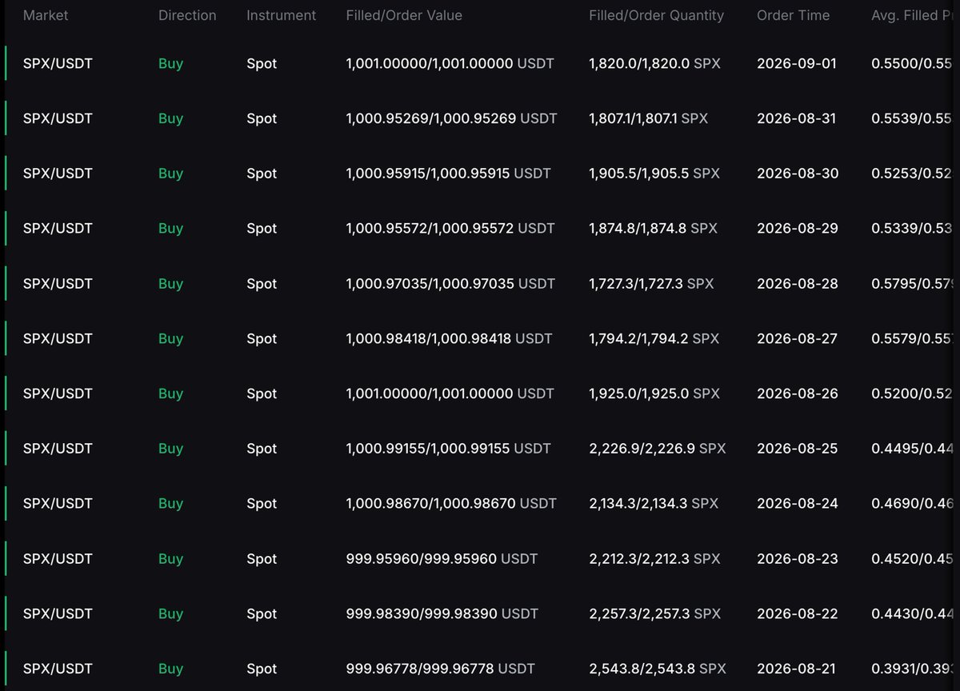Click the 2,212.3/2,212.3 SPX quantity

pos(654,558)
